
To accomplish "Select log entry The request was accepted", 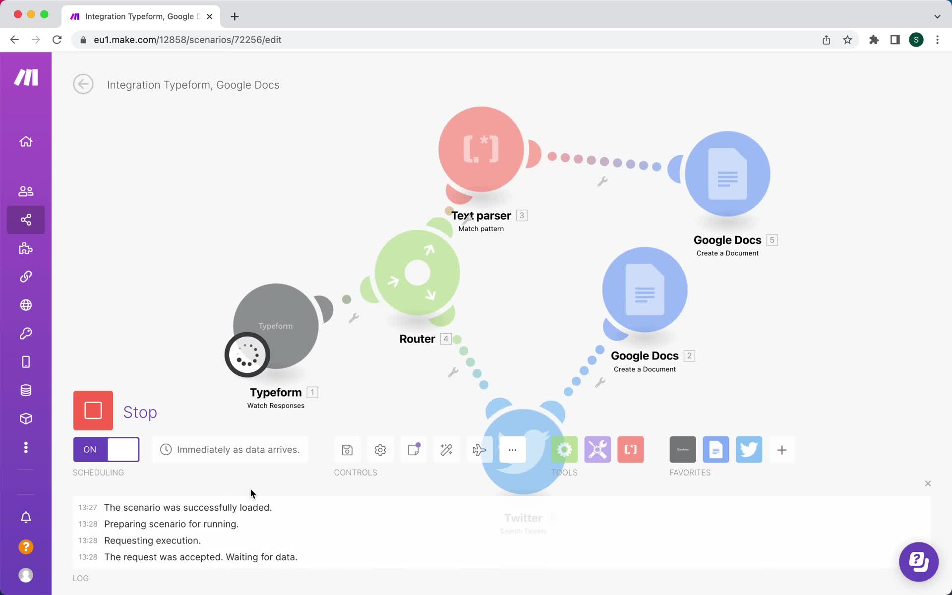I will [x=201, y=557].
